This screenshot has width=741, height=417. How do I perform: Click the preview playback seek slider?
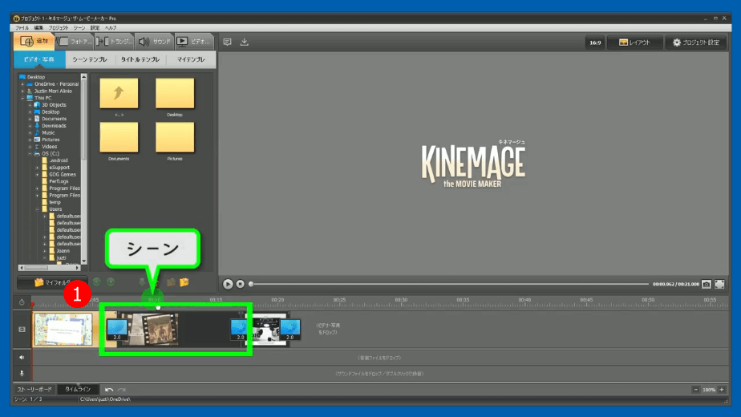(x=449, y=284)
